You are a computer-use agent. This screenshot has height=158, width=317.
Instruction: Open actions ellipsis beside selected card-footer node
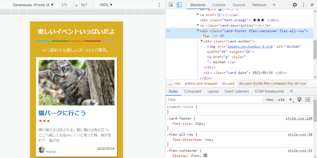(x=168, y=31)
